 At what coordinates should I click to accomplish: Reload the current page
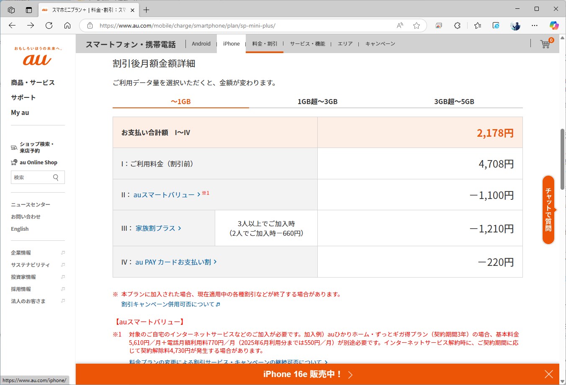pos(49,25)
